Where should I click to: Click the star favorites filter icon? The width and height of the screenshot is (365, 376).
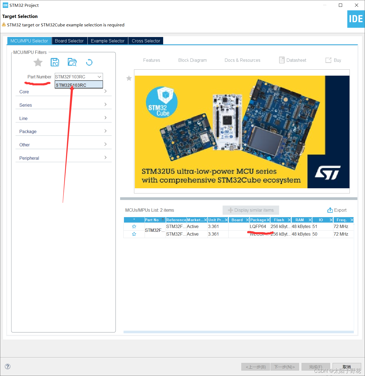tap(38, 62)
